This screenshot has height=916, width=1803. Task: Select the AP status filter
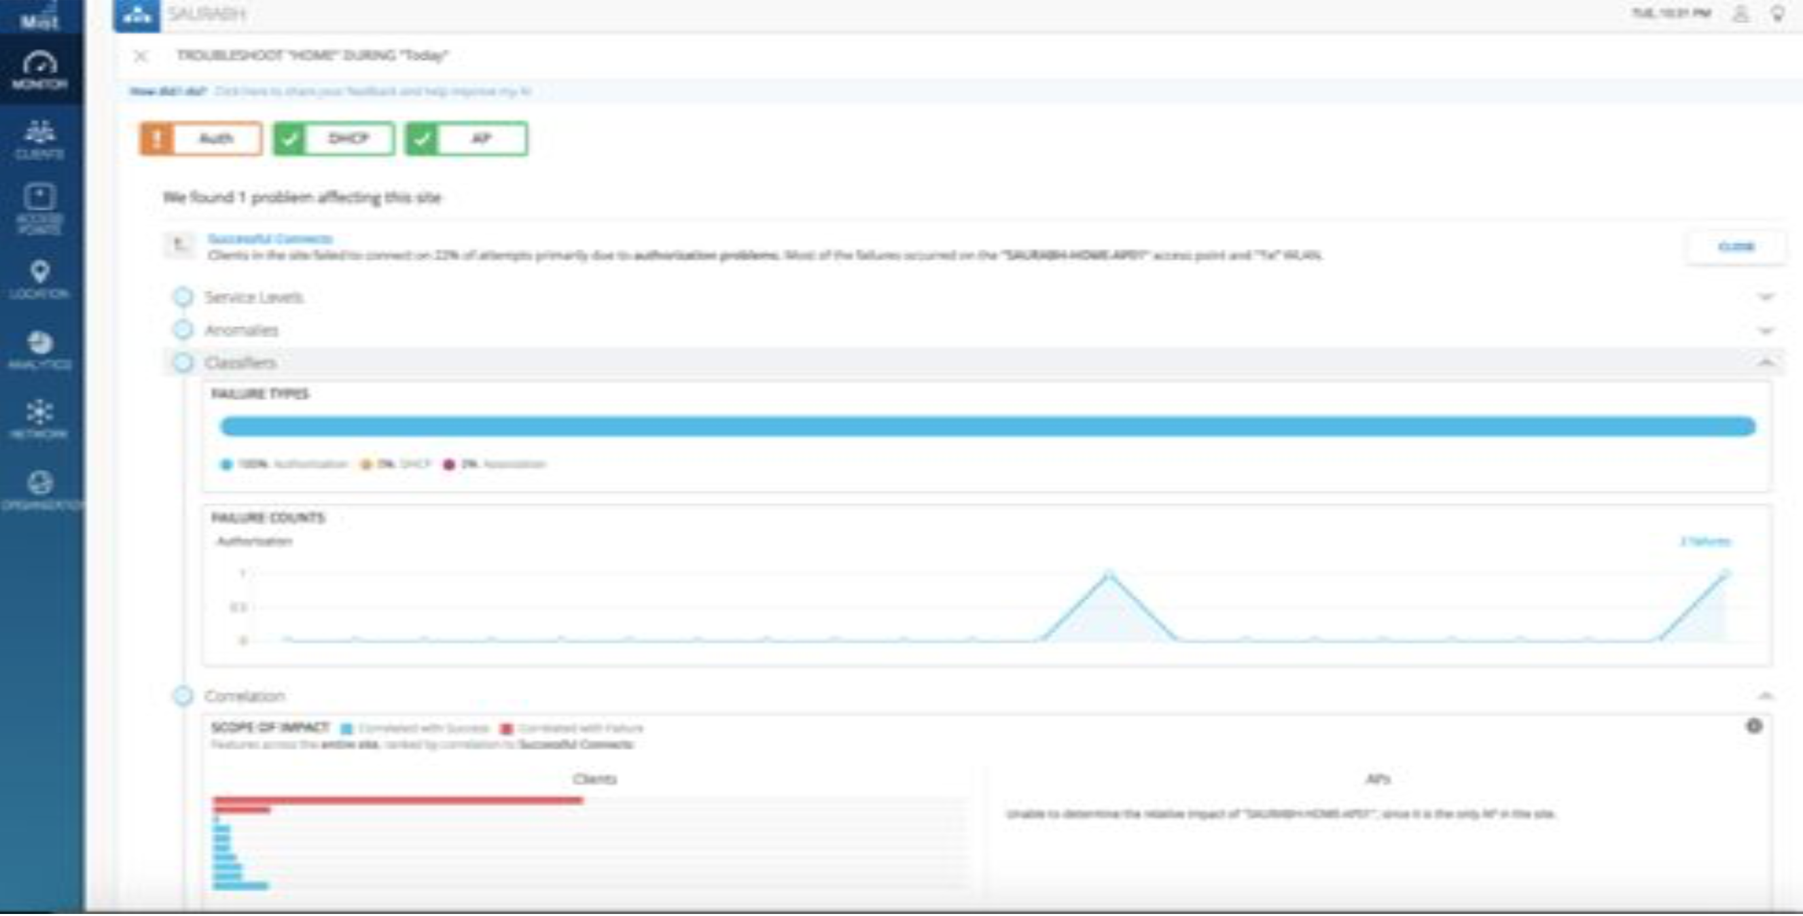point(466,139)
